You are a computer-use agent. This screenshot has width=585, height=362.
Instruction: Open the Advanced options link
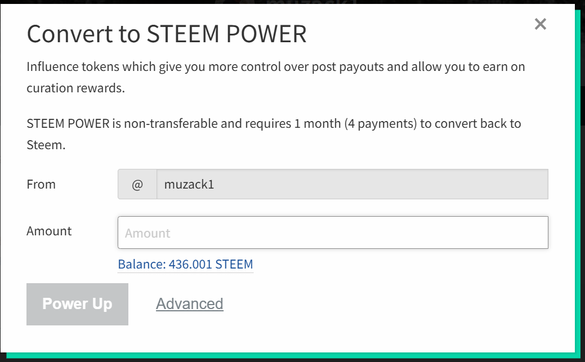click(189, 304)
